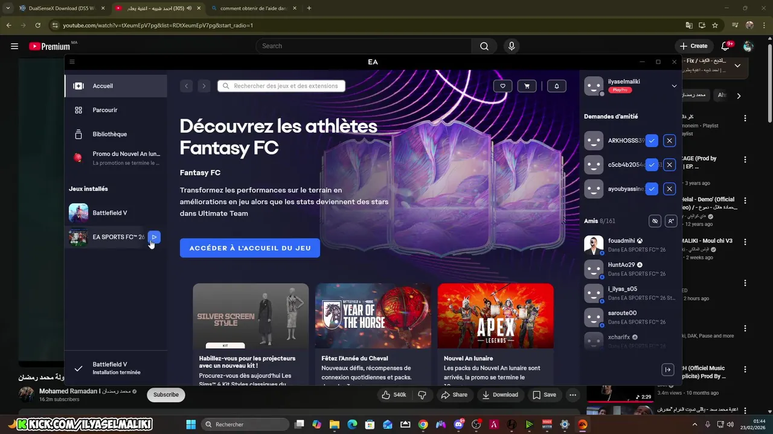Open options menu for Helal Demo video

[745, 201]
